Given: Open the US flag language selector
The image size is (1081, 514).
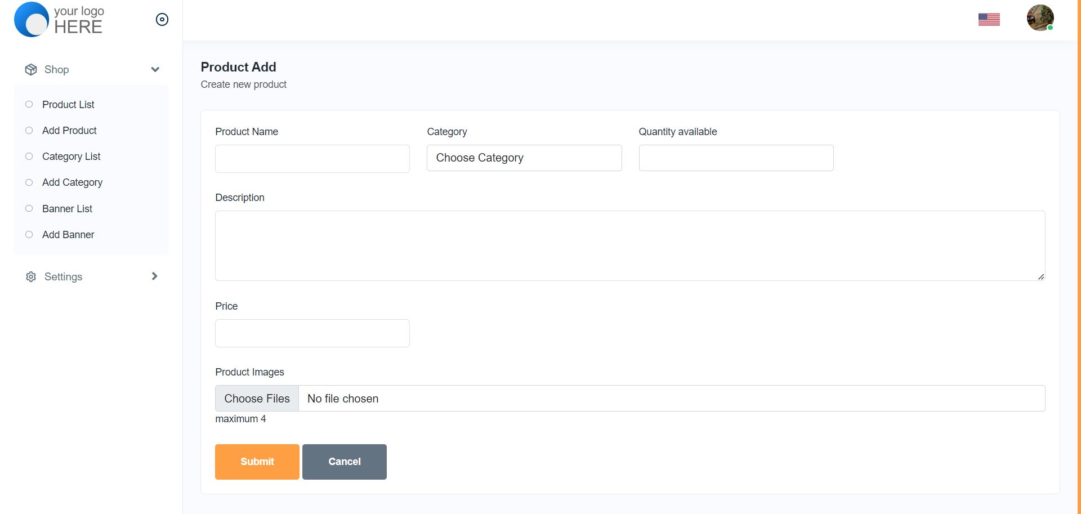Looking at the screenshot, I should (989, 20).
